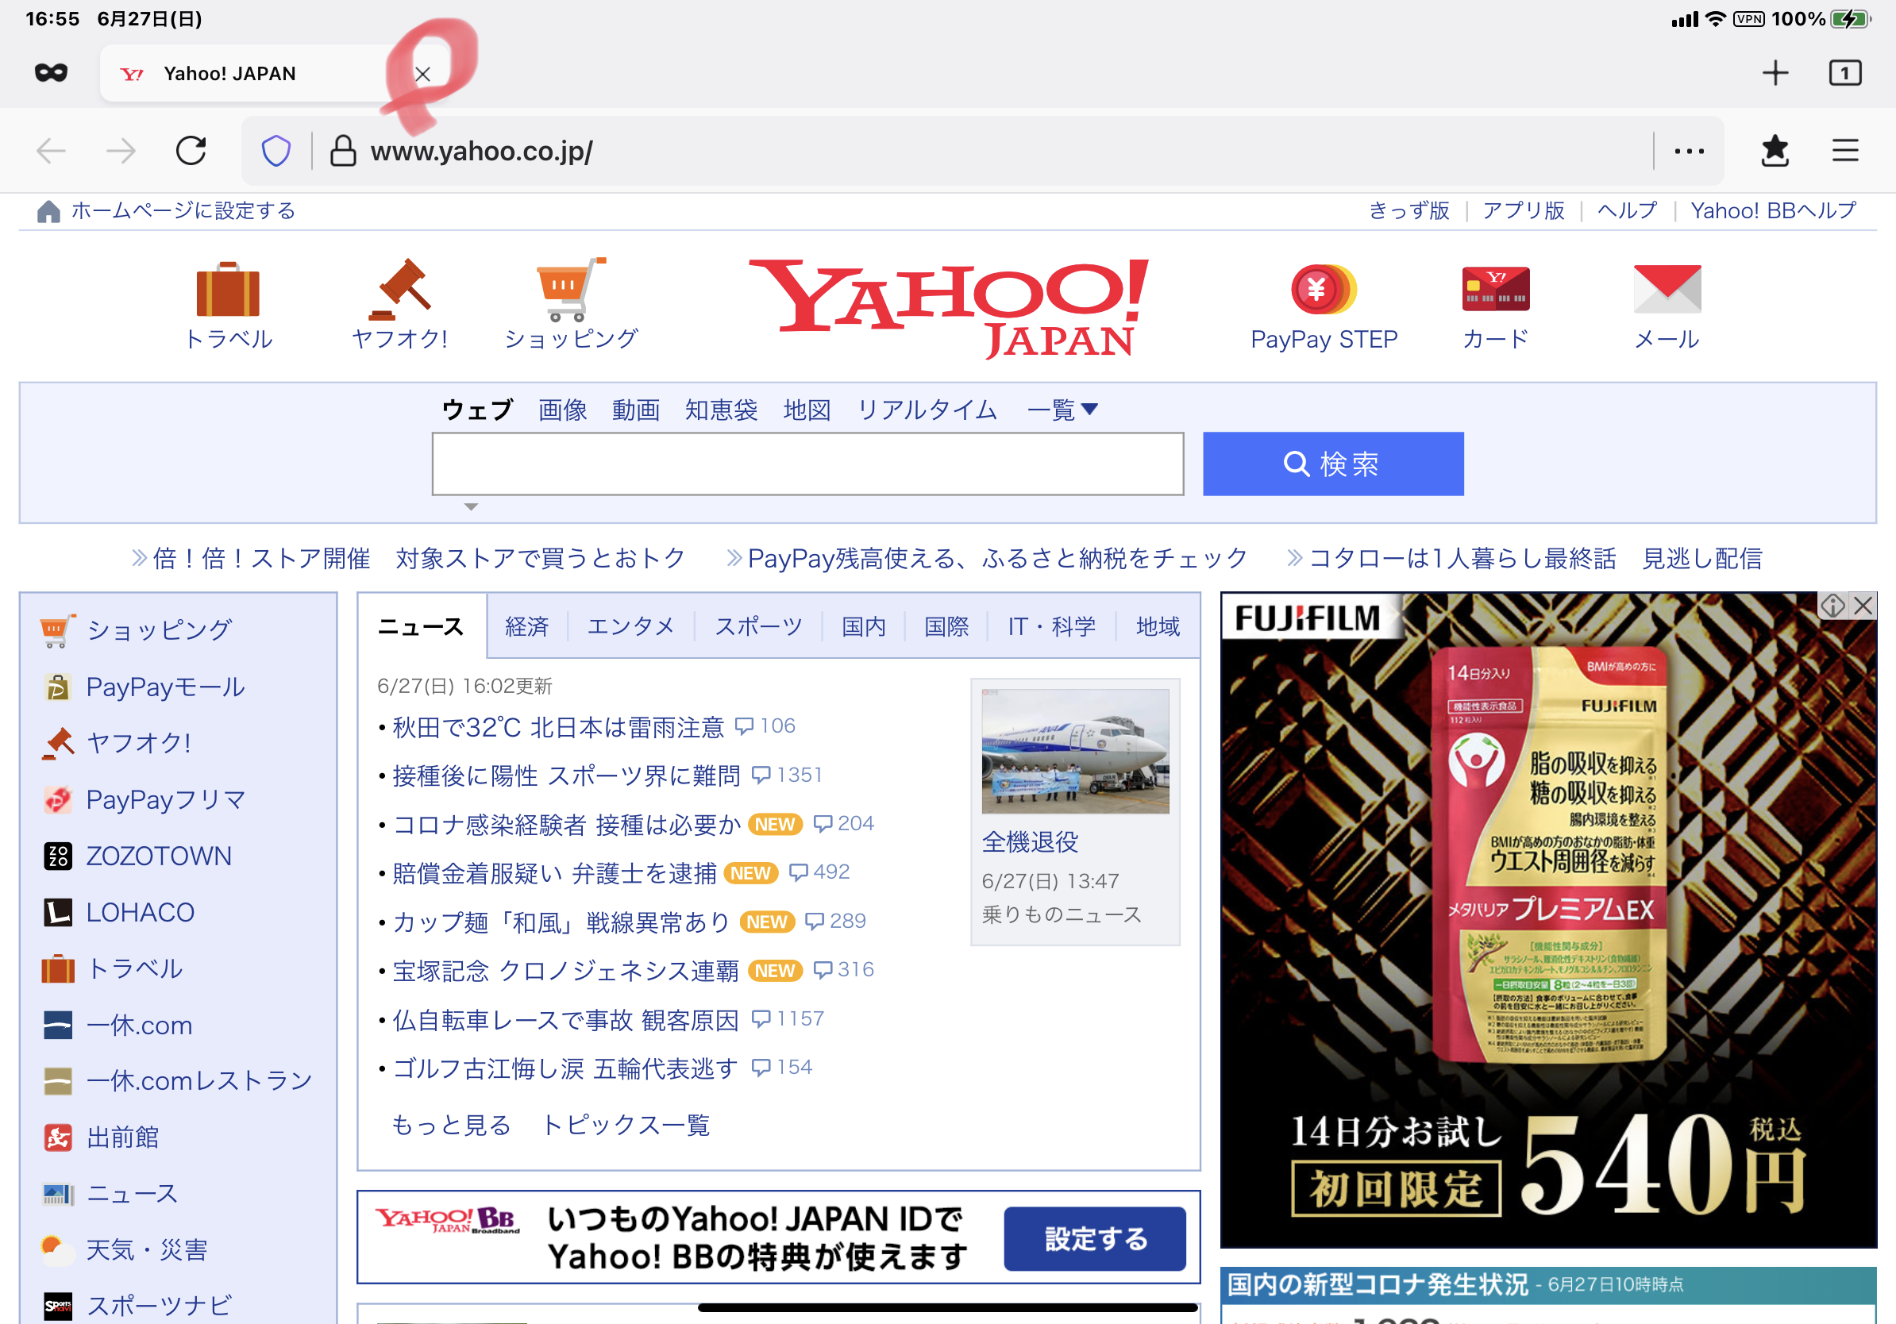Switch to the スポーツ news tab
This screenshot has width=1896, height=1324.
pos(758,626)
